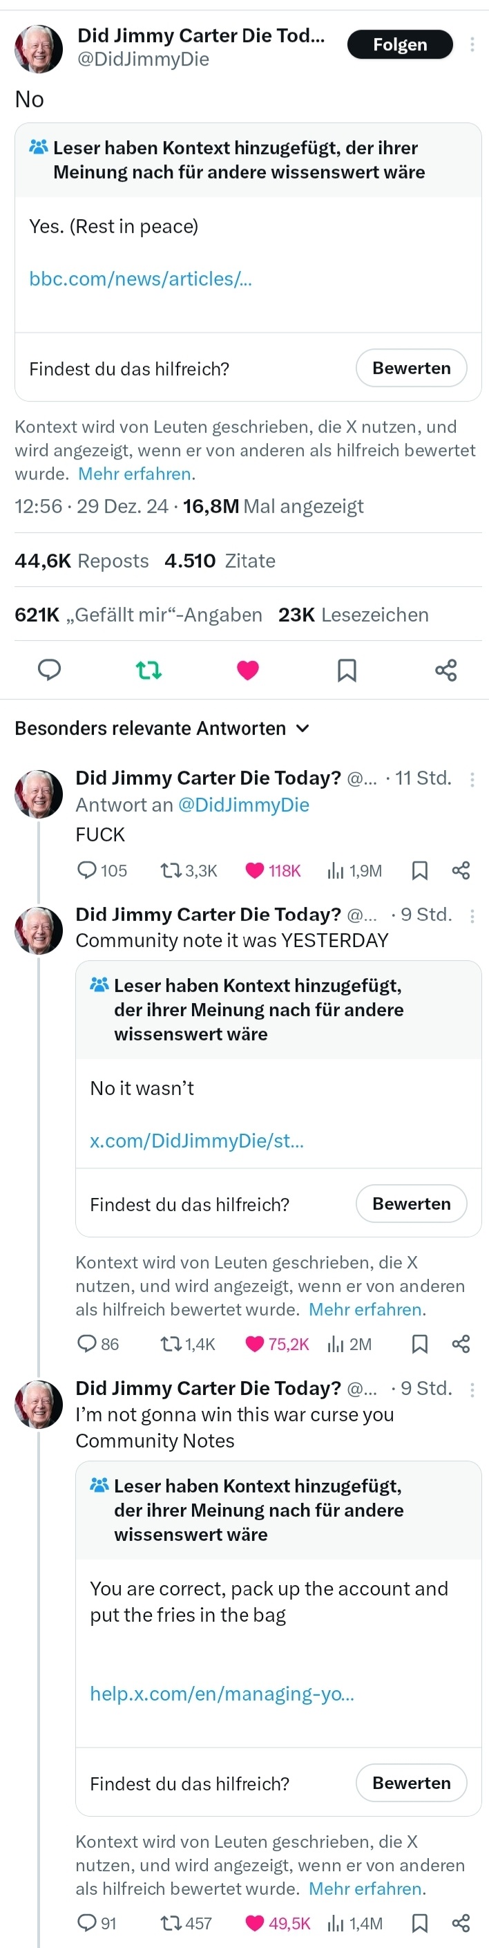Image resolution: width=489 pixels, height=1948 pixels.
Task: View the 44,6K Reposts list
Action: pyautogui.click(x=81, y=561)
